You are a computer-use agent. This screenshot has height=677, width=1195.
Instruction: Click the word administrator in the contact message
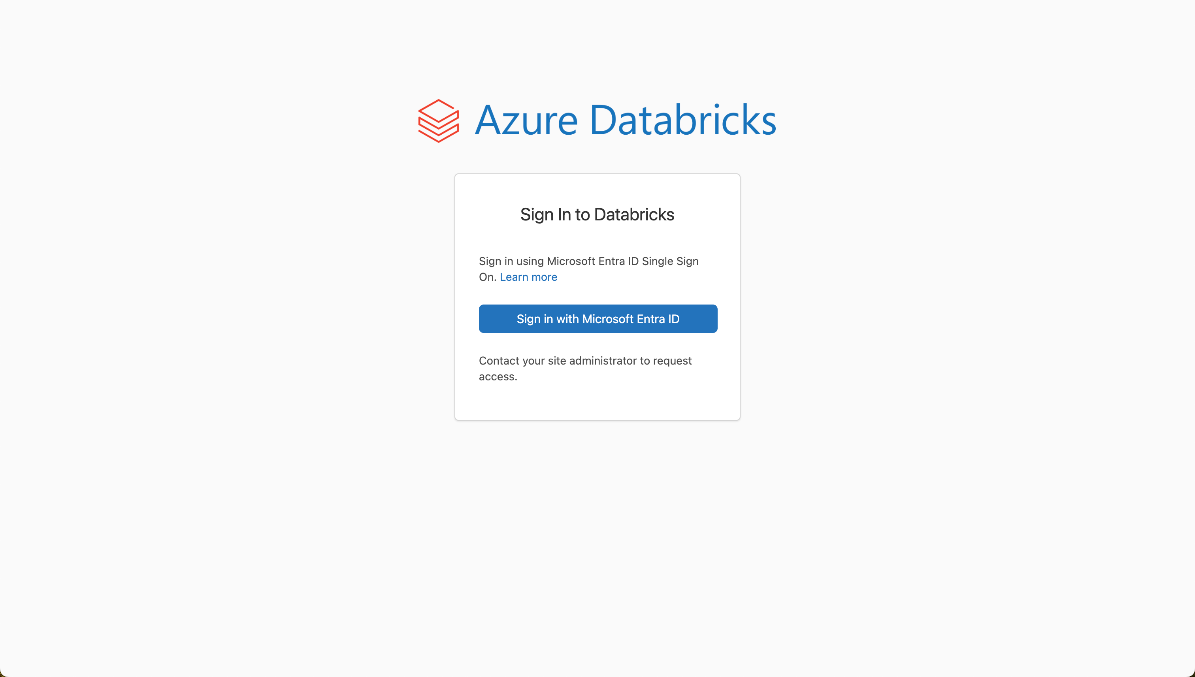[603, 361]
